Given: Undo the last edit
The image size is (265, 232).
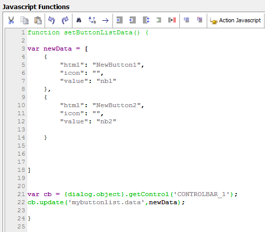Looking at the screenshot, I should 52,20.
